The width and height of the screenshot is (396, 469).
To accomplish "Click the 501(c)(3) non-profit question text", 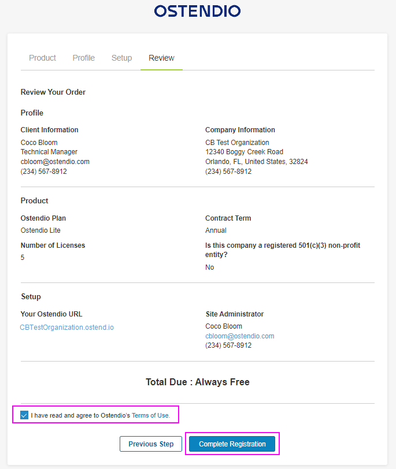I will click(283, 250).
